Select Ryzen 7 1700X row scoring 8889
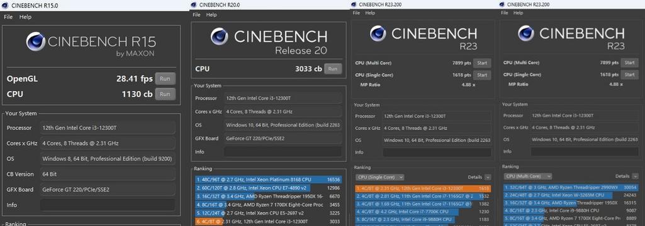 (571, 218)
